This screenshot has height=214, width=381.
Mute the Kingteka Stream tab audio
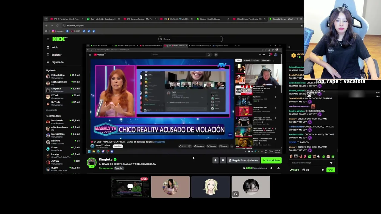point(297,19)
